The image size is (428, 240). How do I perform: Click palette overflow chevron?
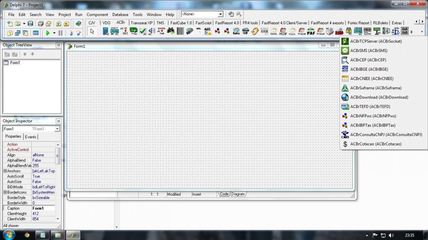click(x=412, y=31)
